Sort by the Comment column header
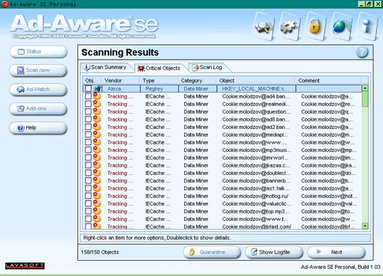Image resolution: width=383 pixels, height=276 pixels. [329, 80]
